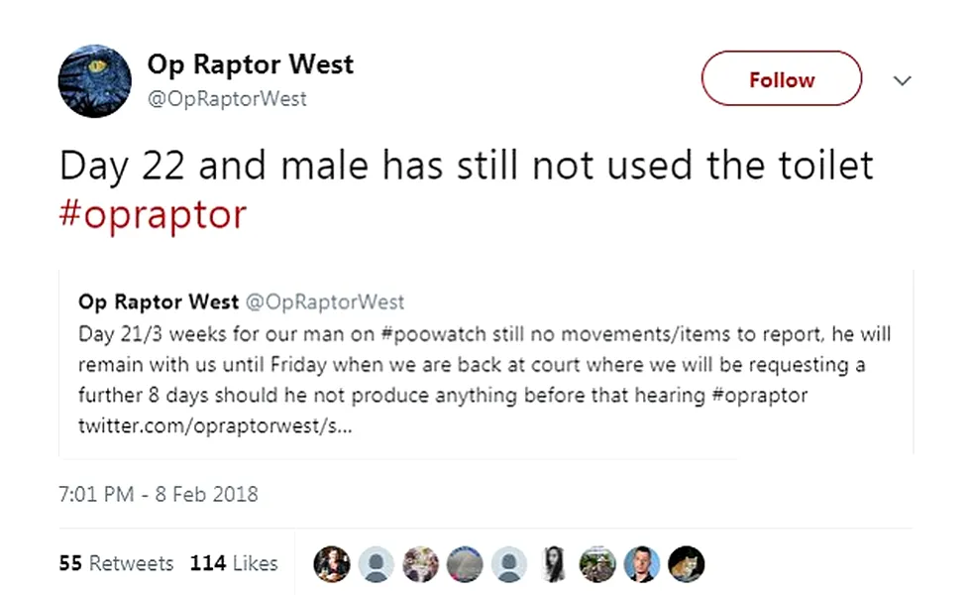The height and width of the screenshot is (595, 971).
Task: Click the Op Raptor West profile avatar
Action: [x=95, y=81]
